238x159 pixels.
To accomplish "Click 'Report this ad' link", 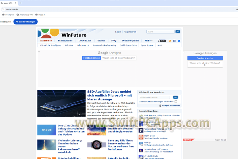I will pos(220,140).
